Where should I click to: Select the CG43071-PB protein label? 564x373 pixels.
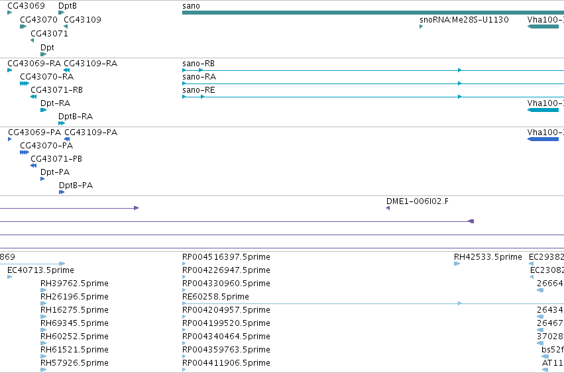click(56, 159)
